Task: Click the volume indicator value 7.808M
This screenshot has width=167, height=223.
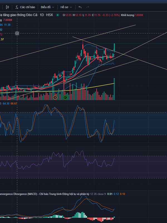Action: 8,20
